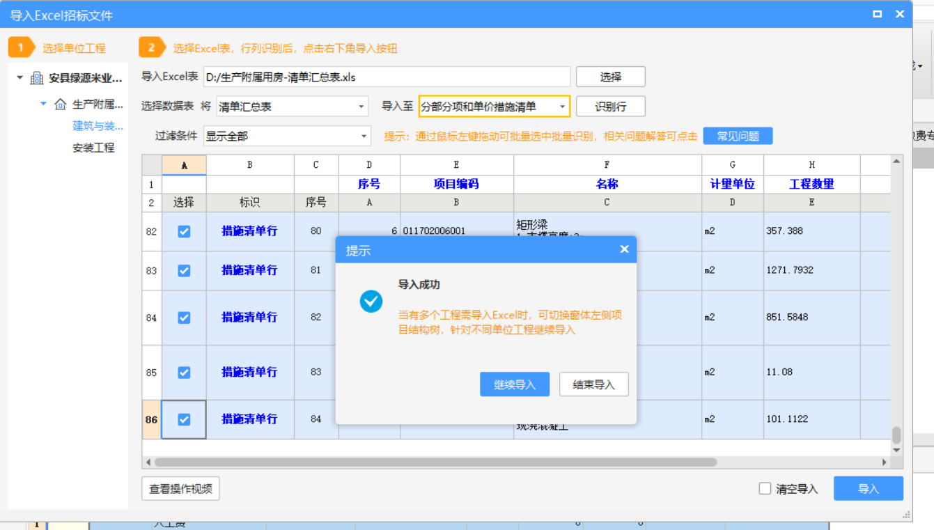Click the horizontal scrollbar right arrow
The height and width of the screenshot is (530, 934).
point(885,462)
